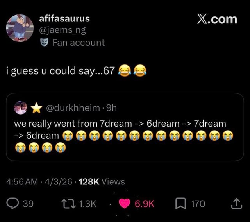
Task: Show the 6.9K likes count
Action: pos(145,204)
